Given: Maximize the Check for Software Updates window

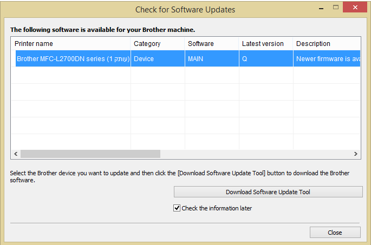Looking at the screenshot, I should (x=335, y=8).
